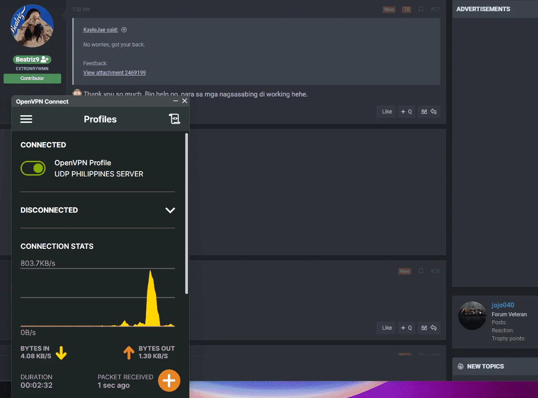Like post #27
Screen dimensions: 538x398
[387, 112]
